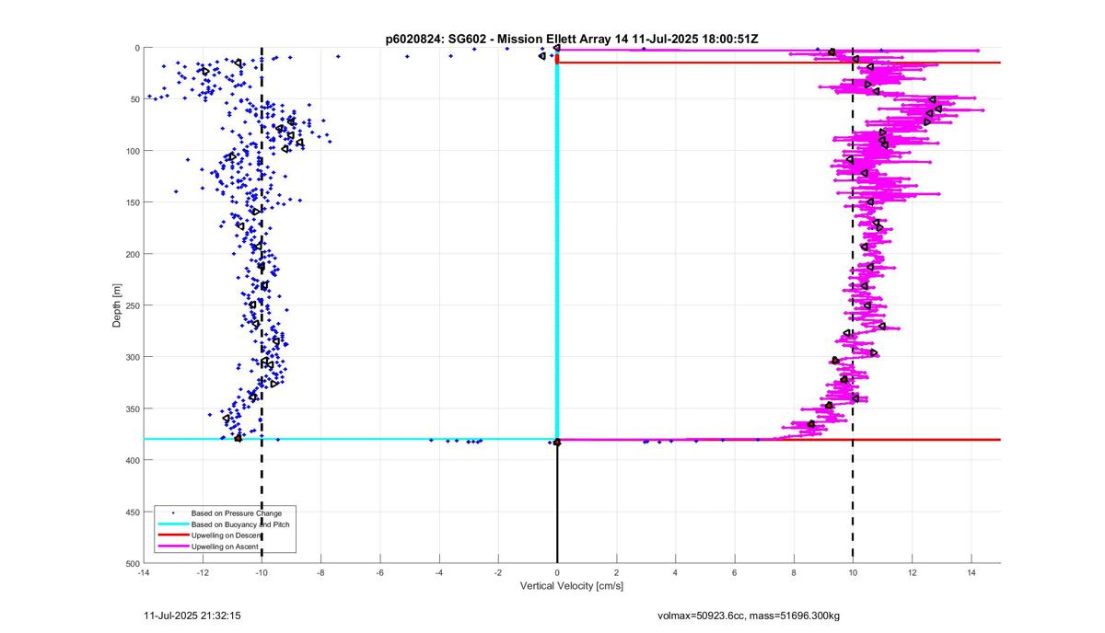
Task: Click the '11-Jul-2025 21:32:15' timestamp footer
Action: [192, 615]
